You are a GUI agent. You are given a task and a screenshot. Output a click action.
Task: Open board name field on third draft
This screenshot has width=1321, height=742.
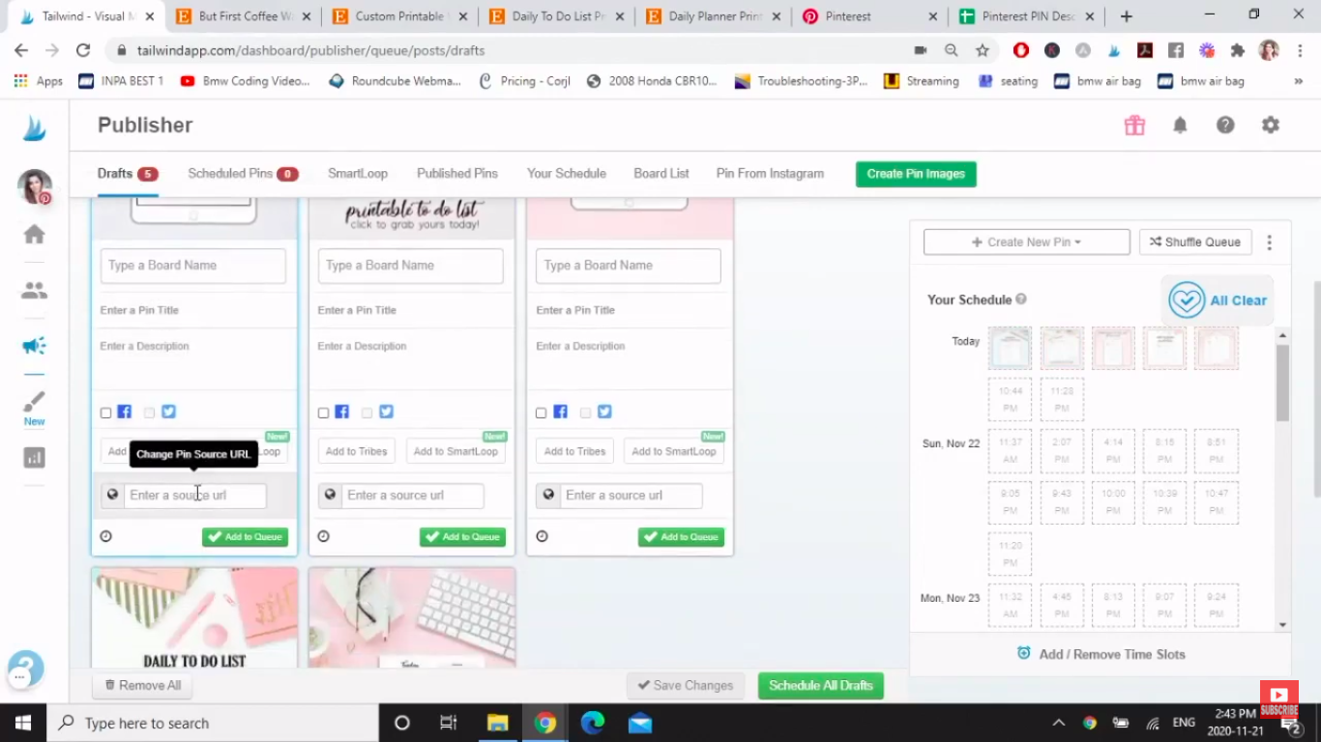(629, 266)
